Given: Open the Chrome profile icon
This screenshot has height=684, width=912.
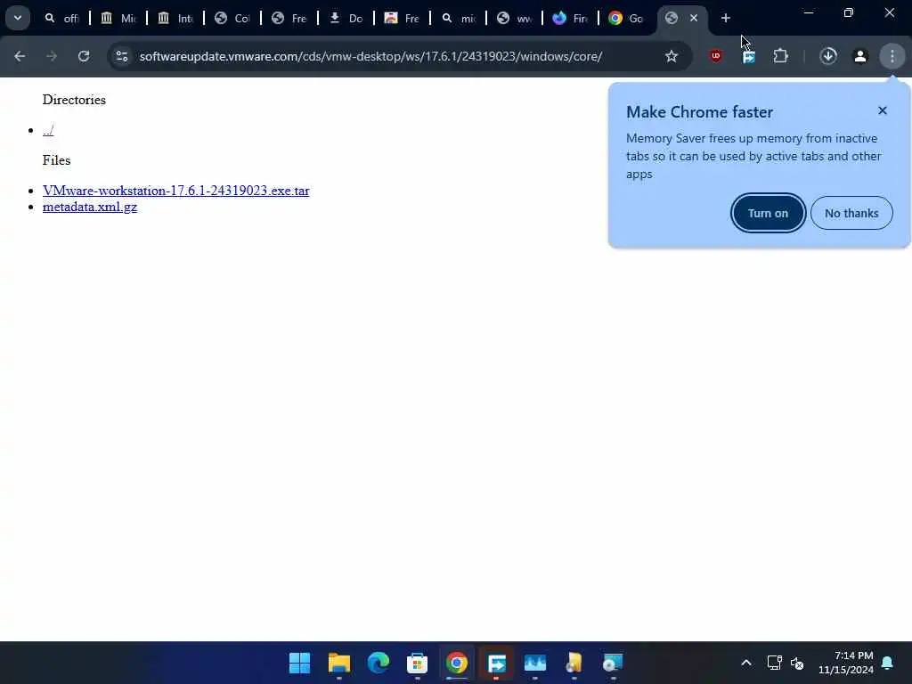Looking at the screenshot, I should click(x=860, y=56).
